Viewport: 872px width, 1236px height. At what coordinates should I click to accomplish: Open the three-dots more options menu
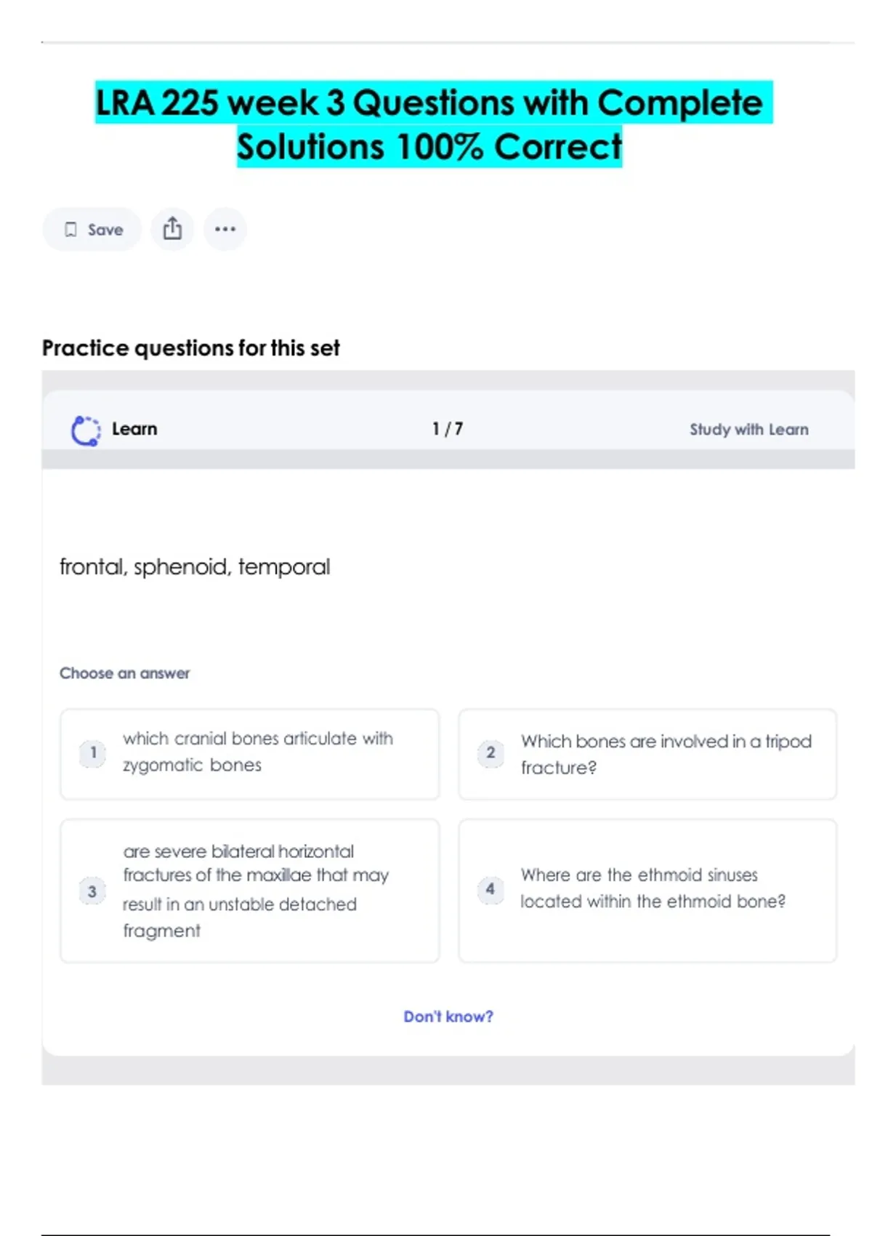pos(225,229)
